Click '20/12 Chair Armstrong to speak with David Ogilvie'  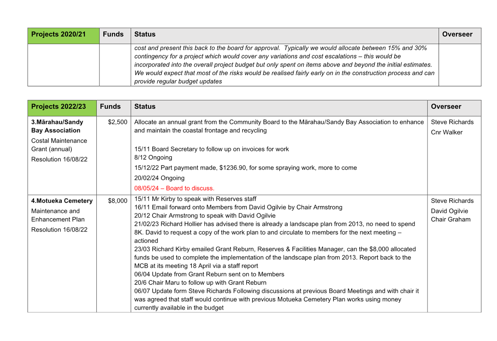205,216
